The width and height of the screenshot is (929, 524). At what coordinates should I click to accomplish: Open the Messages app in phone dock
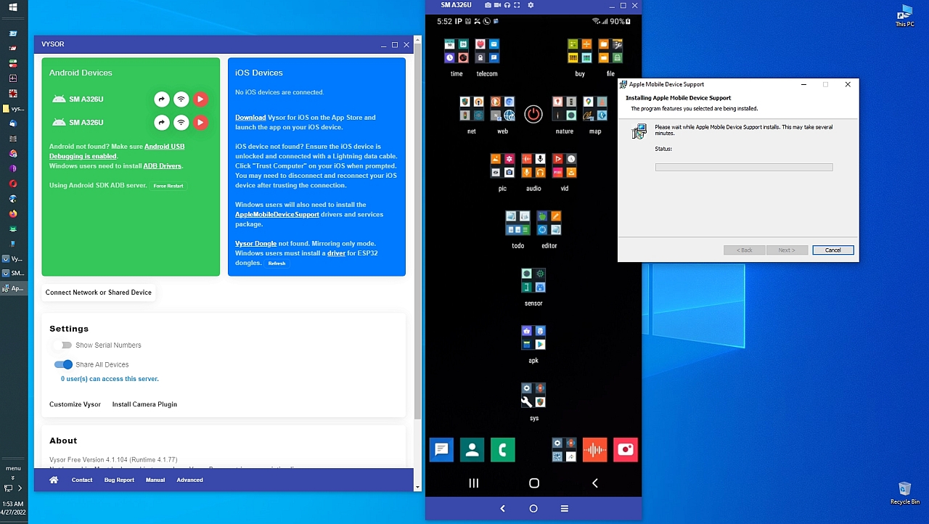coord(441,450)
